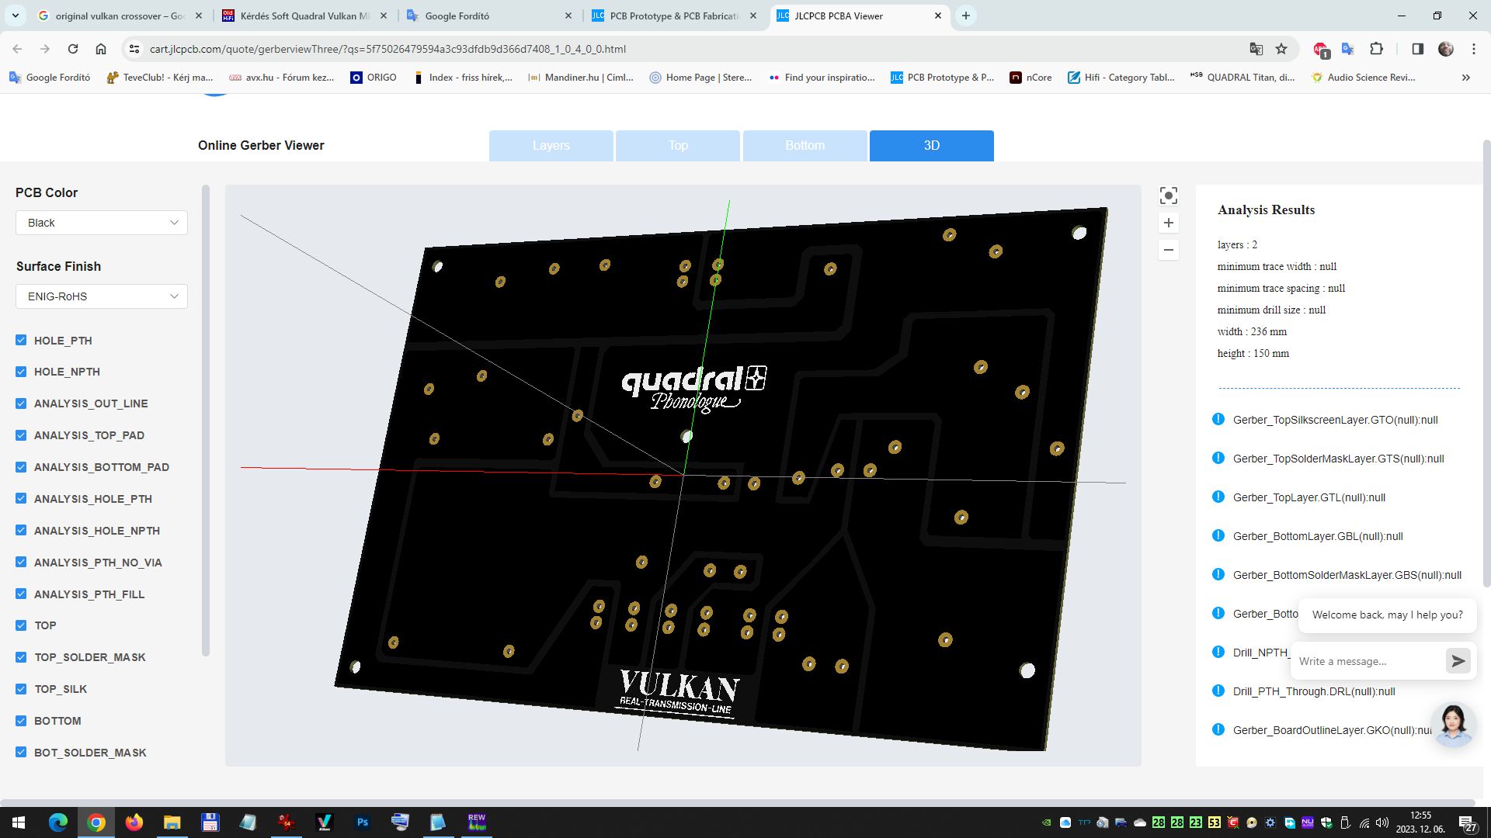This screenshot has height=838, width=1491.
Task: Open Windows Start menu
Action: 19,822
